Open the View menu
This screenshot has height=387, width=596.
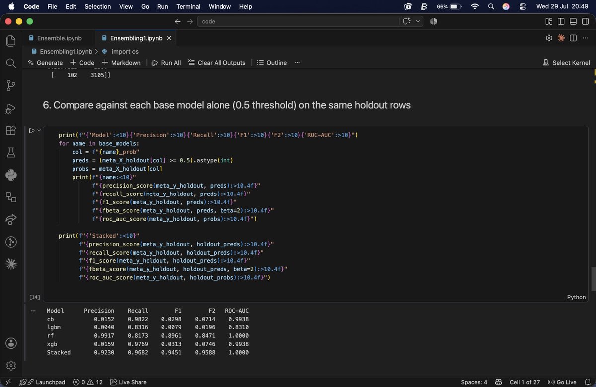click(x=126, y=6)
